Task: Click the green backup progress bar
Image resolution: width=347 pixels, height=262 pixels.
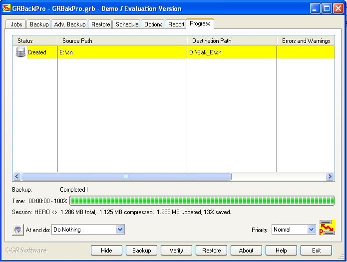Action: click(x=202, y=201)
